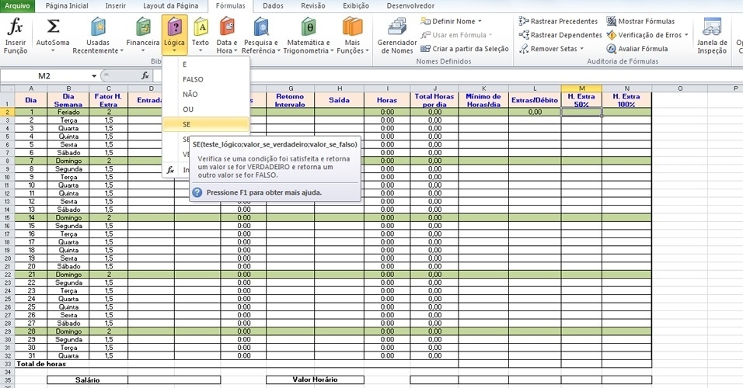Switch to Layout da Página tab
Image resolution: width=743 pixels, height=388 pixels.
[170, 5]
